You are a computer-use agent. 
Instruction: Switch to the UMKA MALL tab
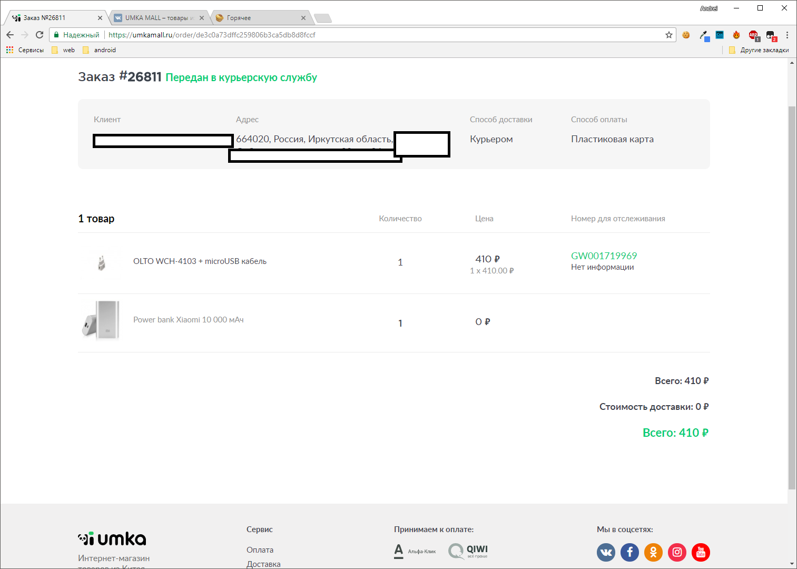[159, 18]
